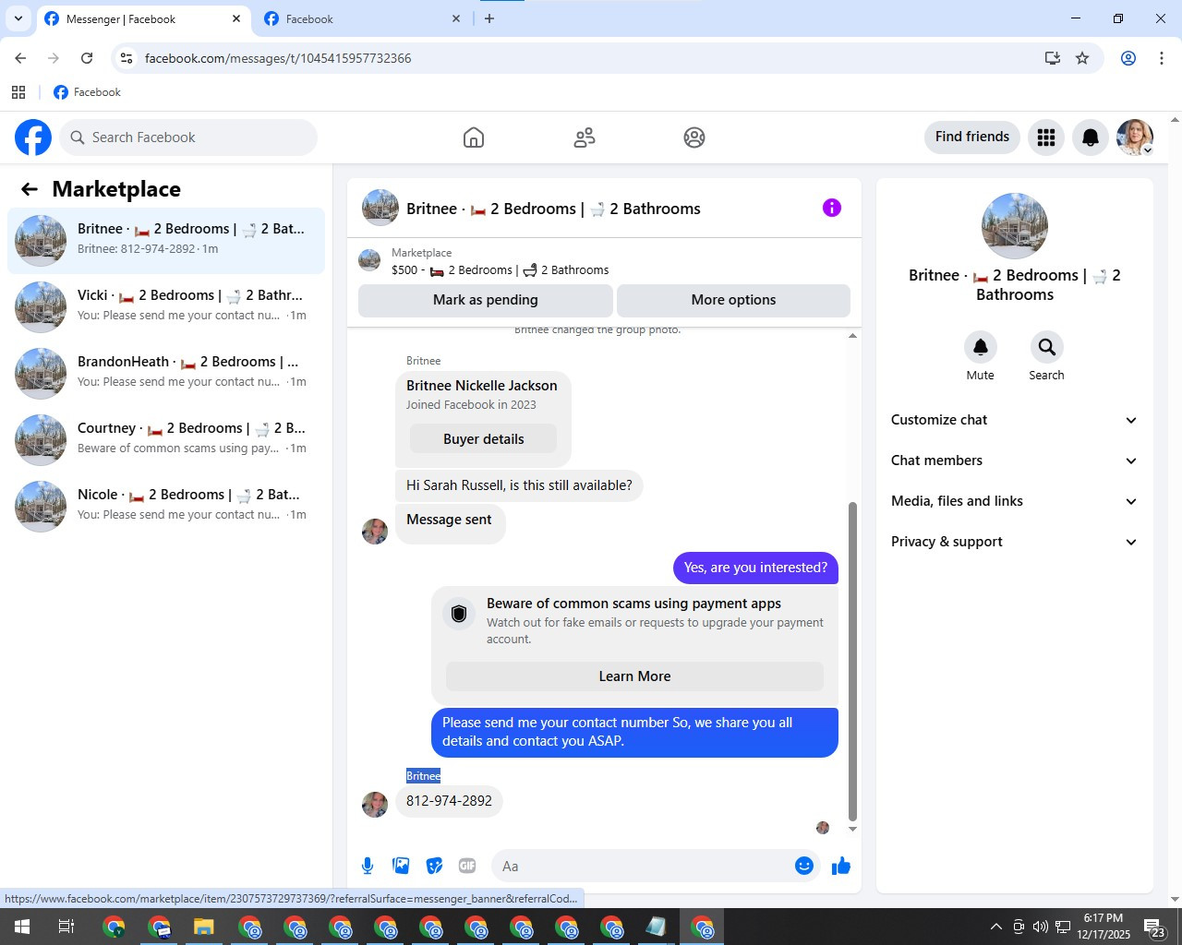The width and height of the screenshot is (1182, 945).
Task: View site information icon in address bar
Action: click(127, 58)
